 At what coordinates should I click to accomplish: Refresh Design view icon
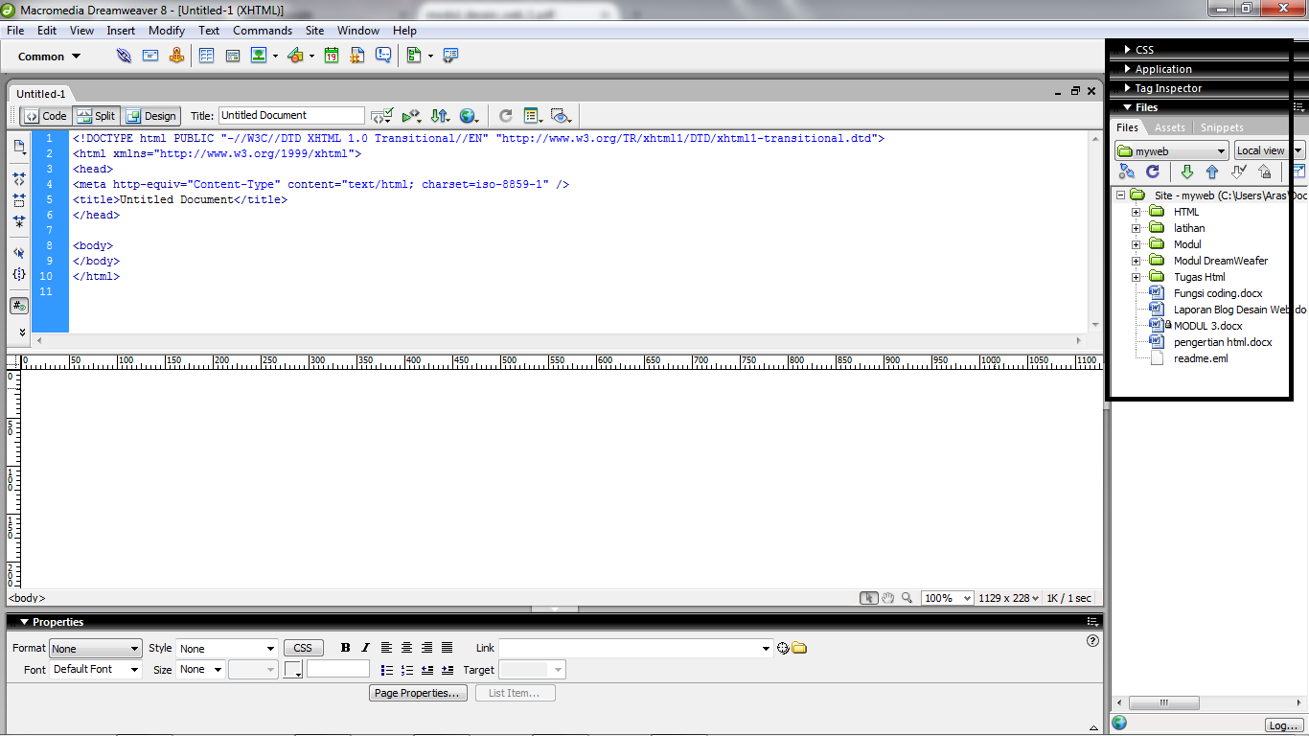tap(506, 116)
